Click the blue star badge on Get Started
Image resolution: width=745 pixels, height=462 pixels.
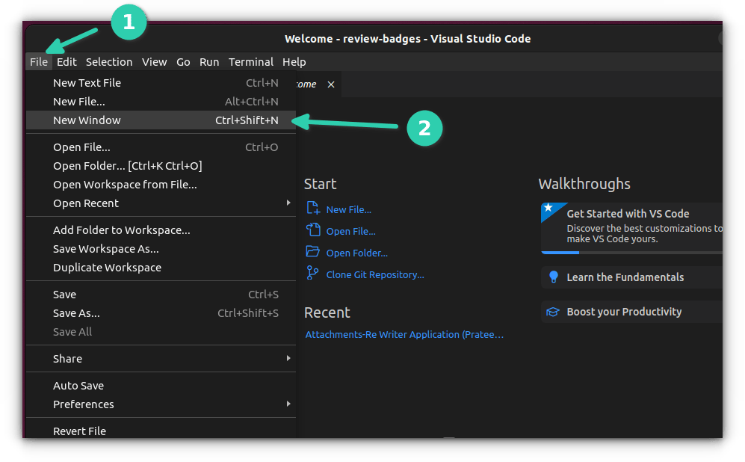click(548, 208)
